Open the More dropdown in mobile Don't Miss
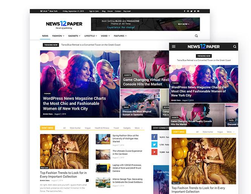The width and height of the screenshot is (251, 194). tap(231, 132)
